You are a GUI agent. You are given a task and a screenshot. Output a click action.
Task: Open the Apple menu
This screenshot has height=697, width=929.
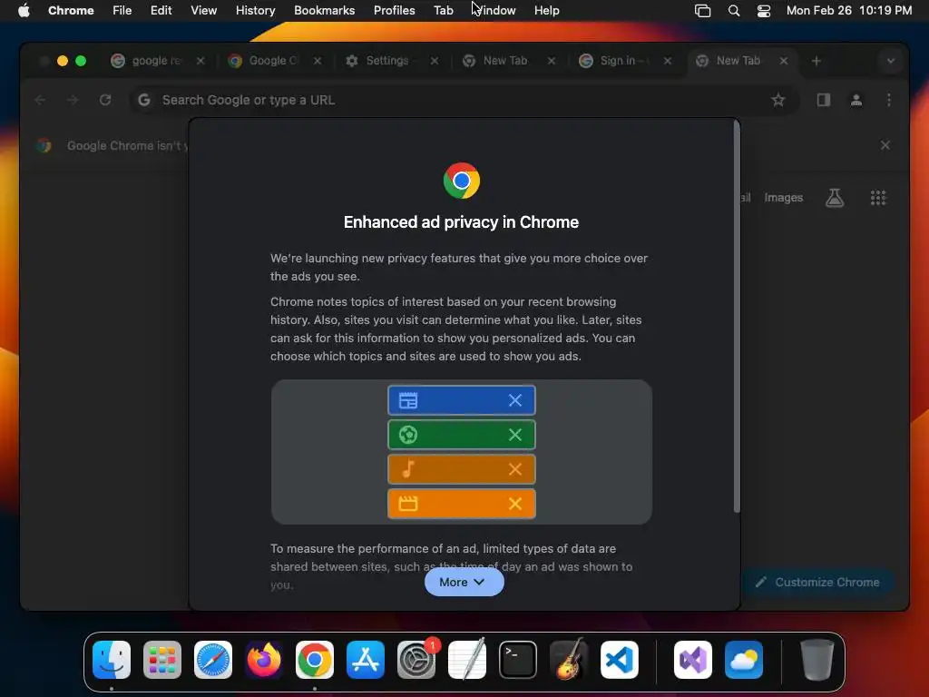pyautogui.click(x=24, y=10)
